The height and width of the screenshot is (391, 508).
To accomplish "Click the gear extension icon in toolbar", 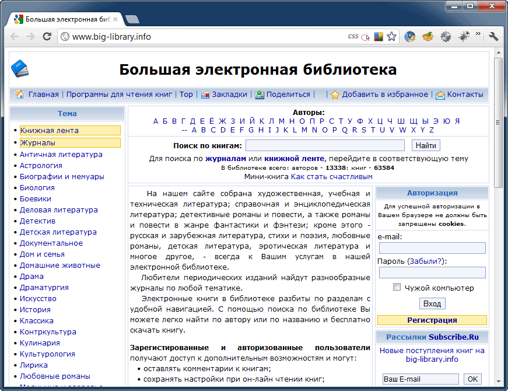I will (x=446, y=37).
